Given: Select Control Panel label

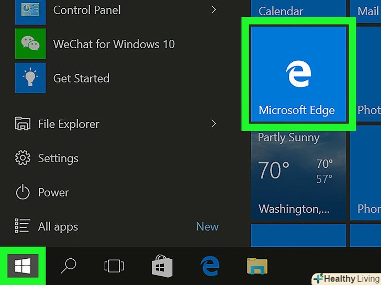Looking at the screenshot, I should 87,10.
